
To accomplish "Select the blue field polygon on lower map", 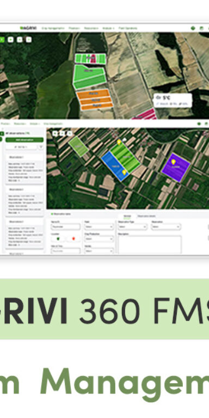I will pos(115,167).
